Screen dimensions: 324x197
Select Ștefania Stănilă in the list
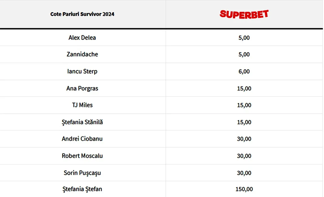click(82, 122)
